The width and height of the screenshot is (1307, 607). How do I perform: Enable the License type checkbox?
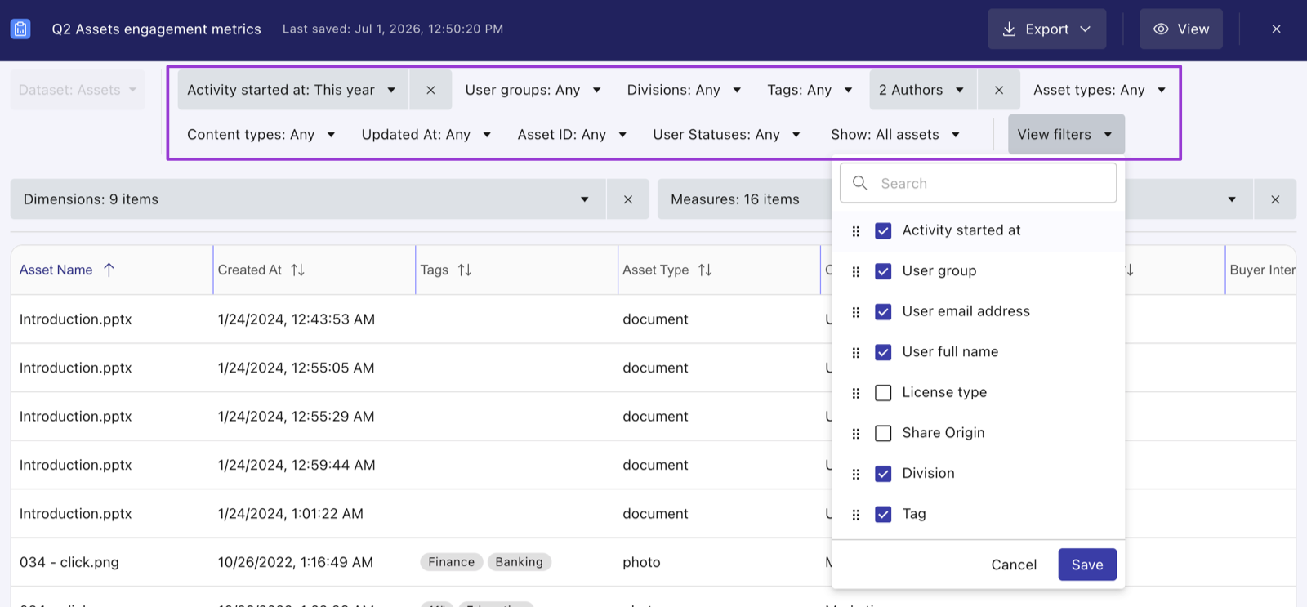883,393
